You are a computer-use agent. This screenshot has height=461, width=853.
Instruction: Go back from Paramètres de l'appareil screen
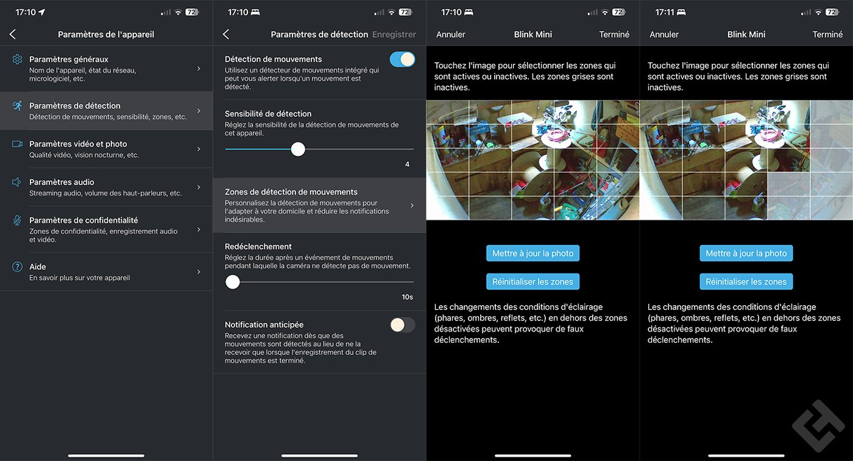click(13, 35)
